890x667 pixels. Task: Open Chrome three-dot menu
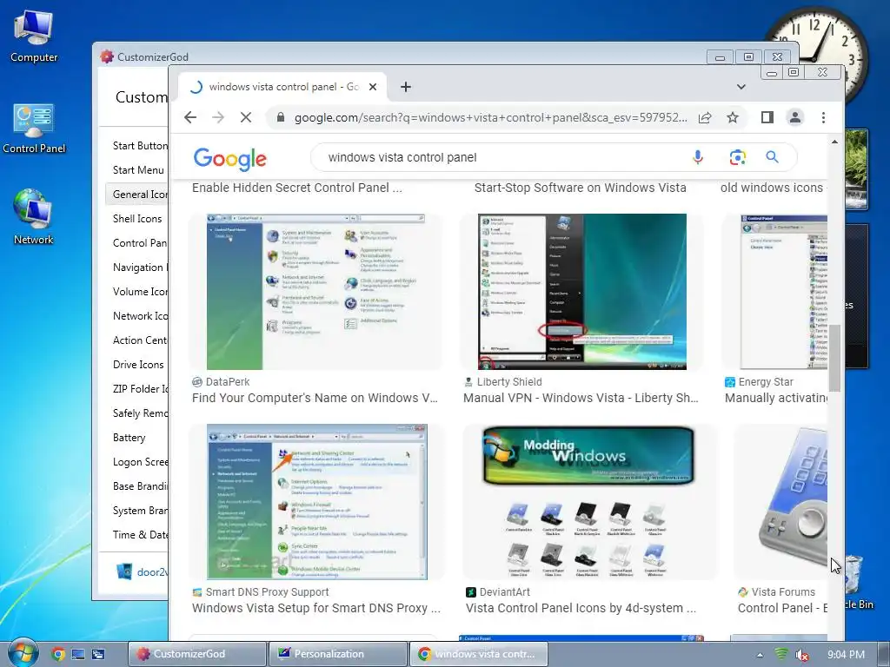click(823, 117)
